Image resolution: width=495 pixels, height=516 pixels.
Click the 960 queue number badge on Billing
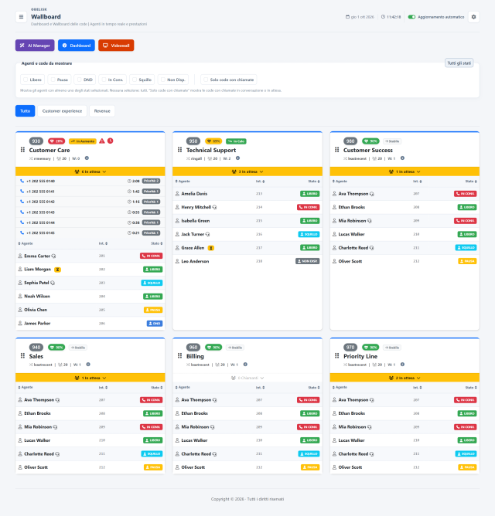(x=193, y=347)
